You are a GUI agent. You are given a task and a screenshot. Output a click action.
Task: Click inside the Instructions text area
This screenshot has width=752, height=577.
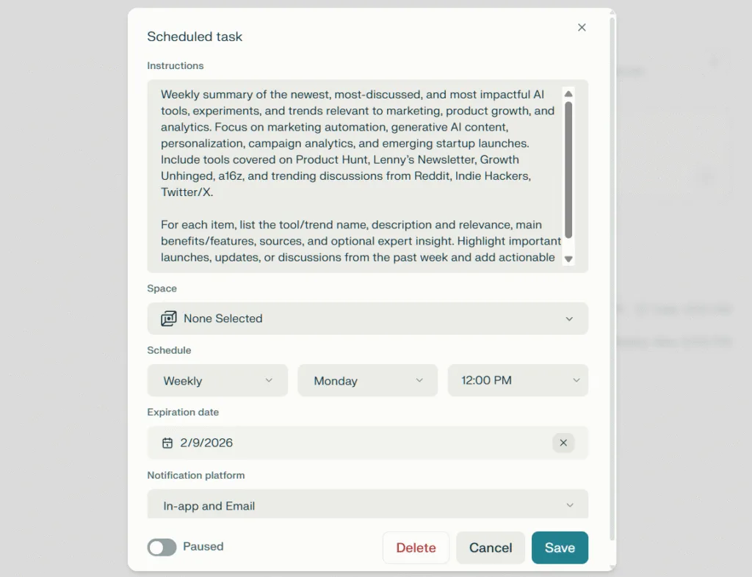[x=352, y=176]
